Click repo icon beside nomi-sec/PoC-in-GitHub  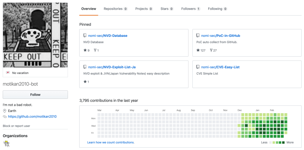[198, 36]
